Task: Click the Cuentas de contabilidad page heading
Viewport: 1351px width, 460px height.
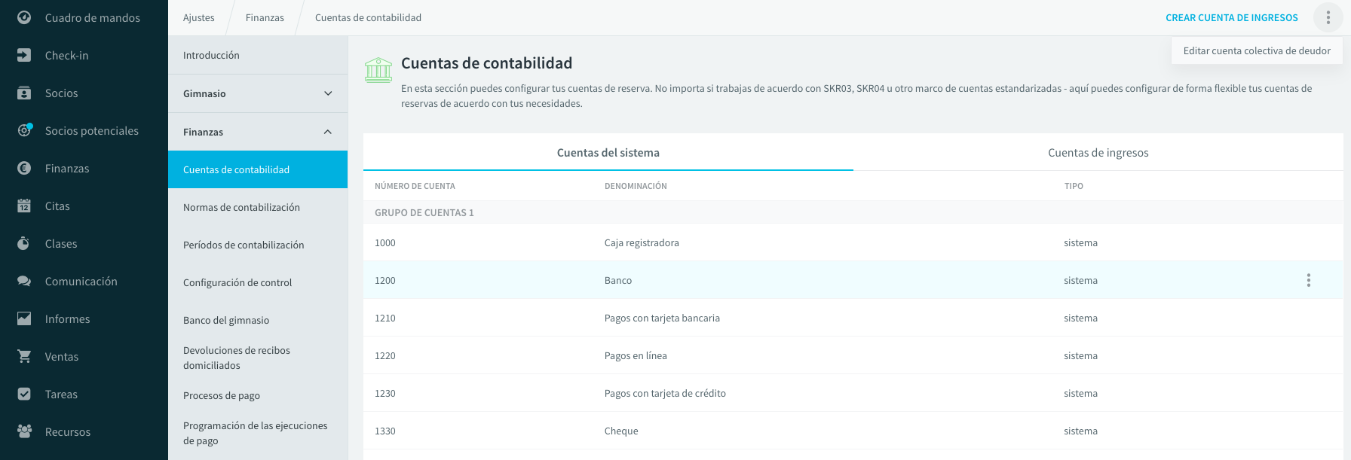Action: coord(486,63)
